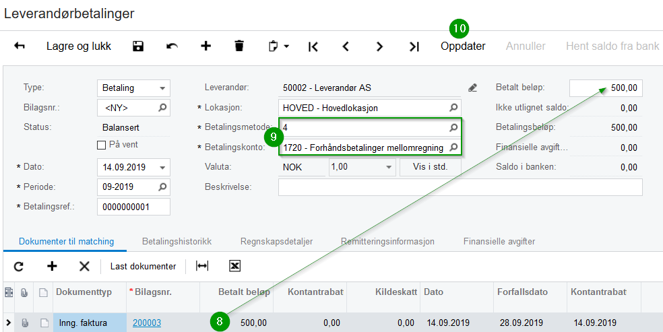Click the Beskrivelse input field
Image resolution: width=663 pixels, height=332 pixels.
pos(460,187)
